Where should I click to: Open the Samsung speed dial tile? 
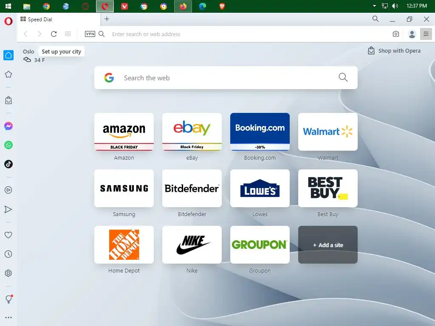(x=124, y=188)
